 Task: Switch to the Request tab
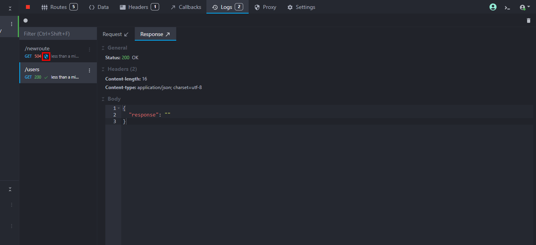(115, 34)
